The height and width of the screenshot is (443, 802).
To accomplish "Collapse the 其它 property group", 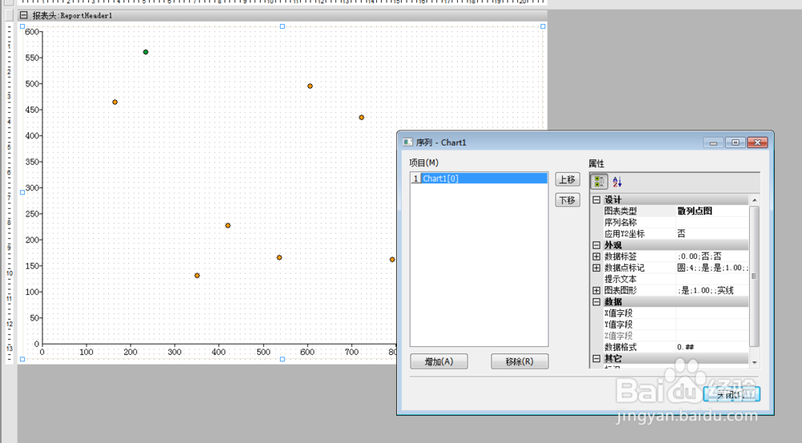I will coord(597,359).
